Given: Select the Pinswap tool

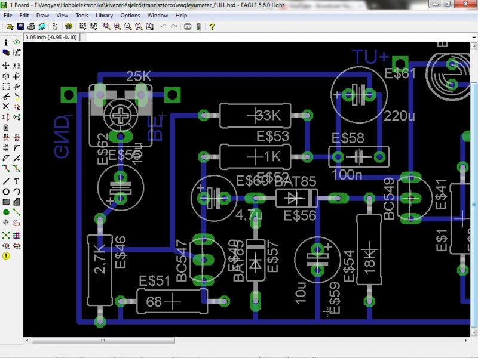Looking at the screenshot, I should [6, 117].
